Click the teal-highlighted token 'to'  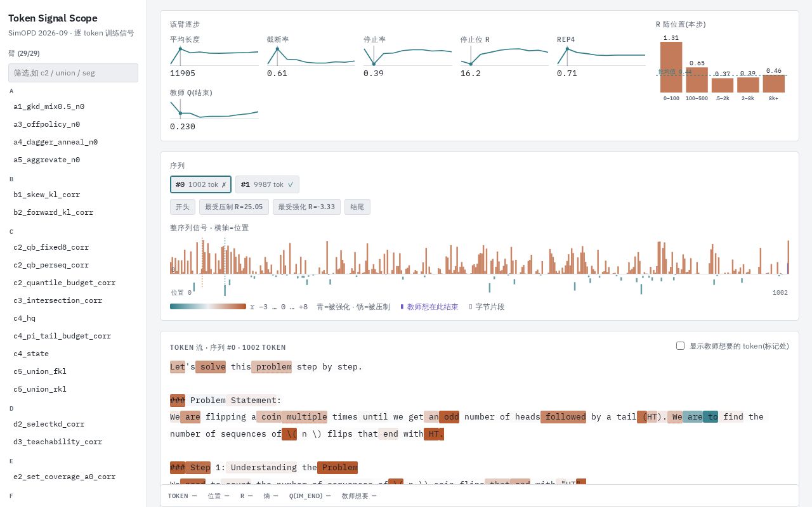pyautogui.click(x=710, y=417)
